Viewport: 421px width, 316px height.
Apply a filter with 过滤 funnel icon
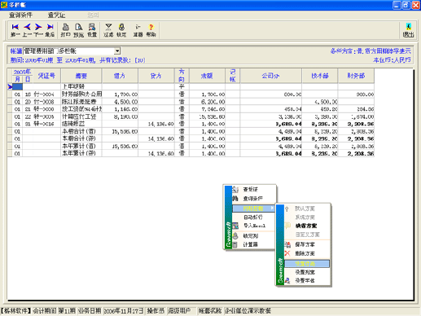pyautogui.click(x=108, y=30)
